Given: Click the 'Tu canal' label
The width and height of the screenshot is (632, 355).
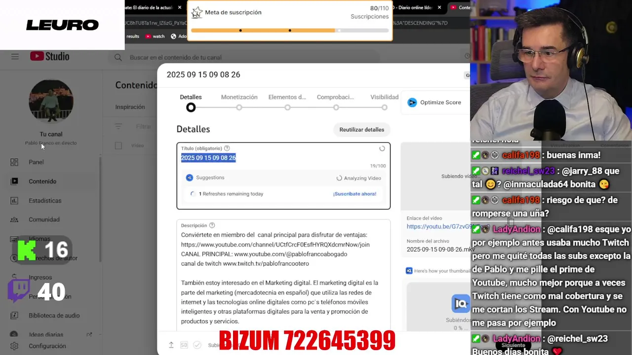Looking at the screenshot, I should 51,134.
